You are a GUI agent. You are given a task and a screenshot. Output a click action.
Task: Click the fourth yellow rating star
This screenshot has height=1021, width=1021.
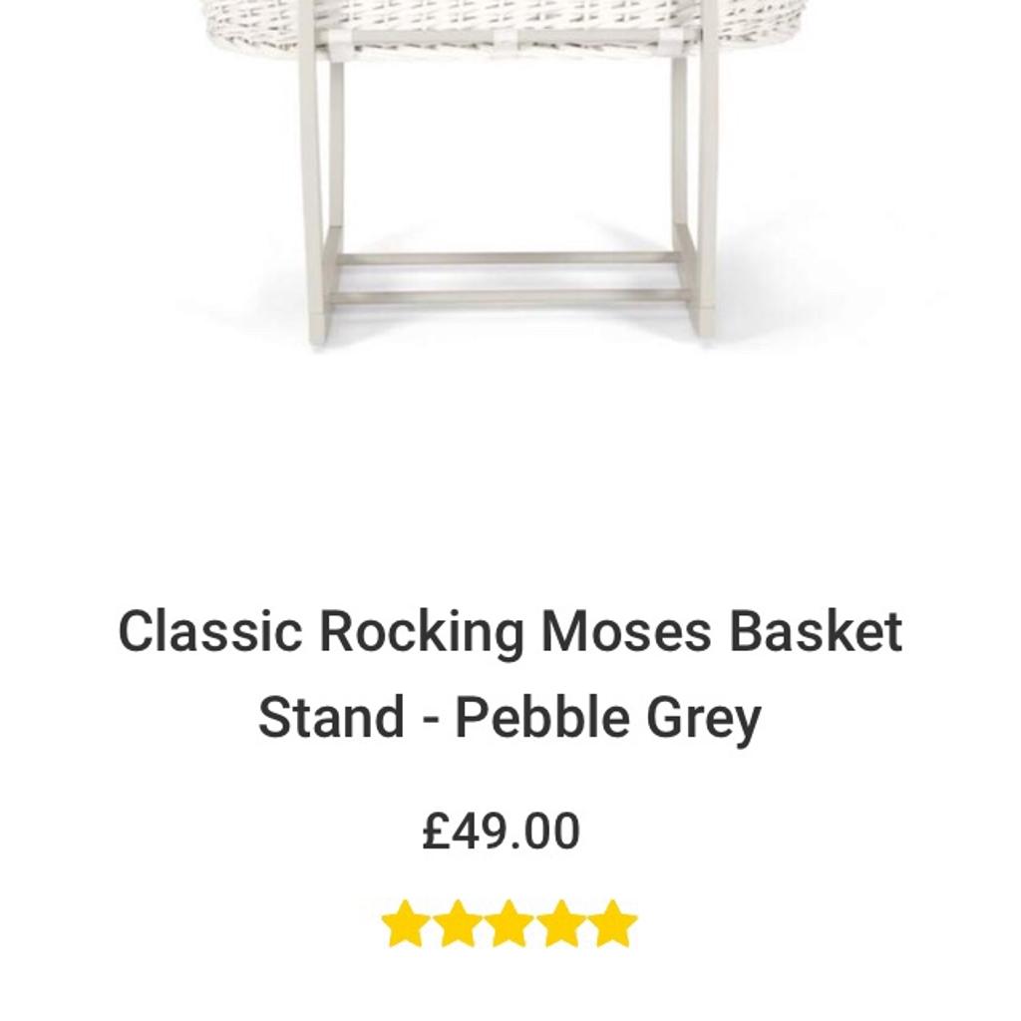[x=561, y=923]
